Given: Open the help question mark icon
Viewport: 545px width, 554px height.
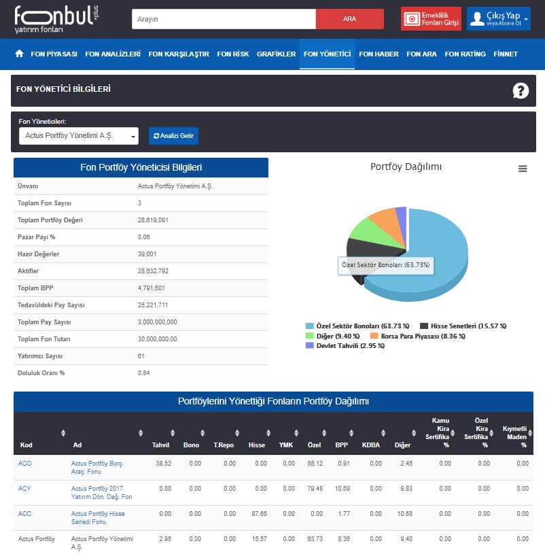Looking at the screenshot, I should tap(521, 91).
